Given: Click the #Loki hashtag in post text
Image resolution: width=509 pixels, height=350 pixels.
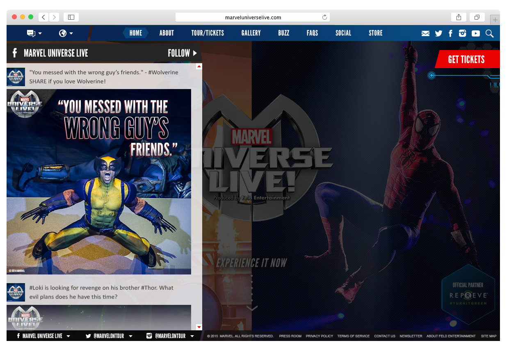Looking at the screenshot, I should 38,288.
